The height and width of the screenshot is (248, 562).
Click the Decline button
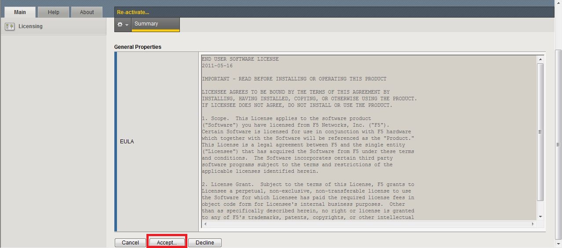pos(204,243)
